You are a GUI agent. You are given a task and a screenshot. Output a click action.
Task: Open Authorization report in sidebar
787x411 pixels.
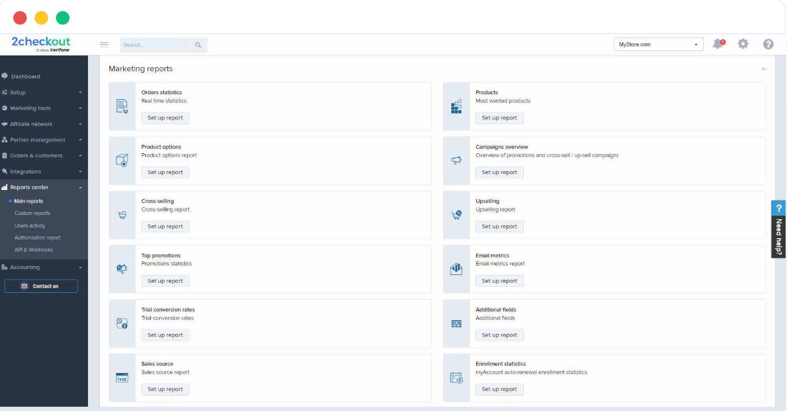37,238
